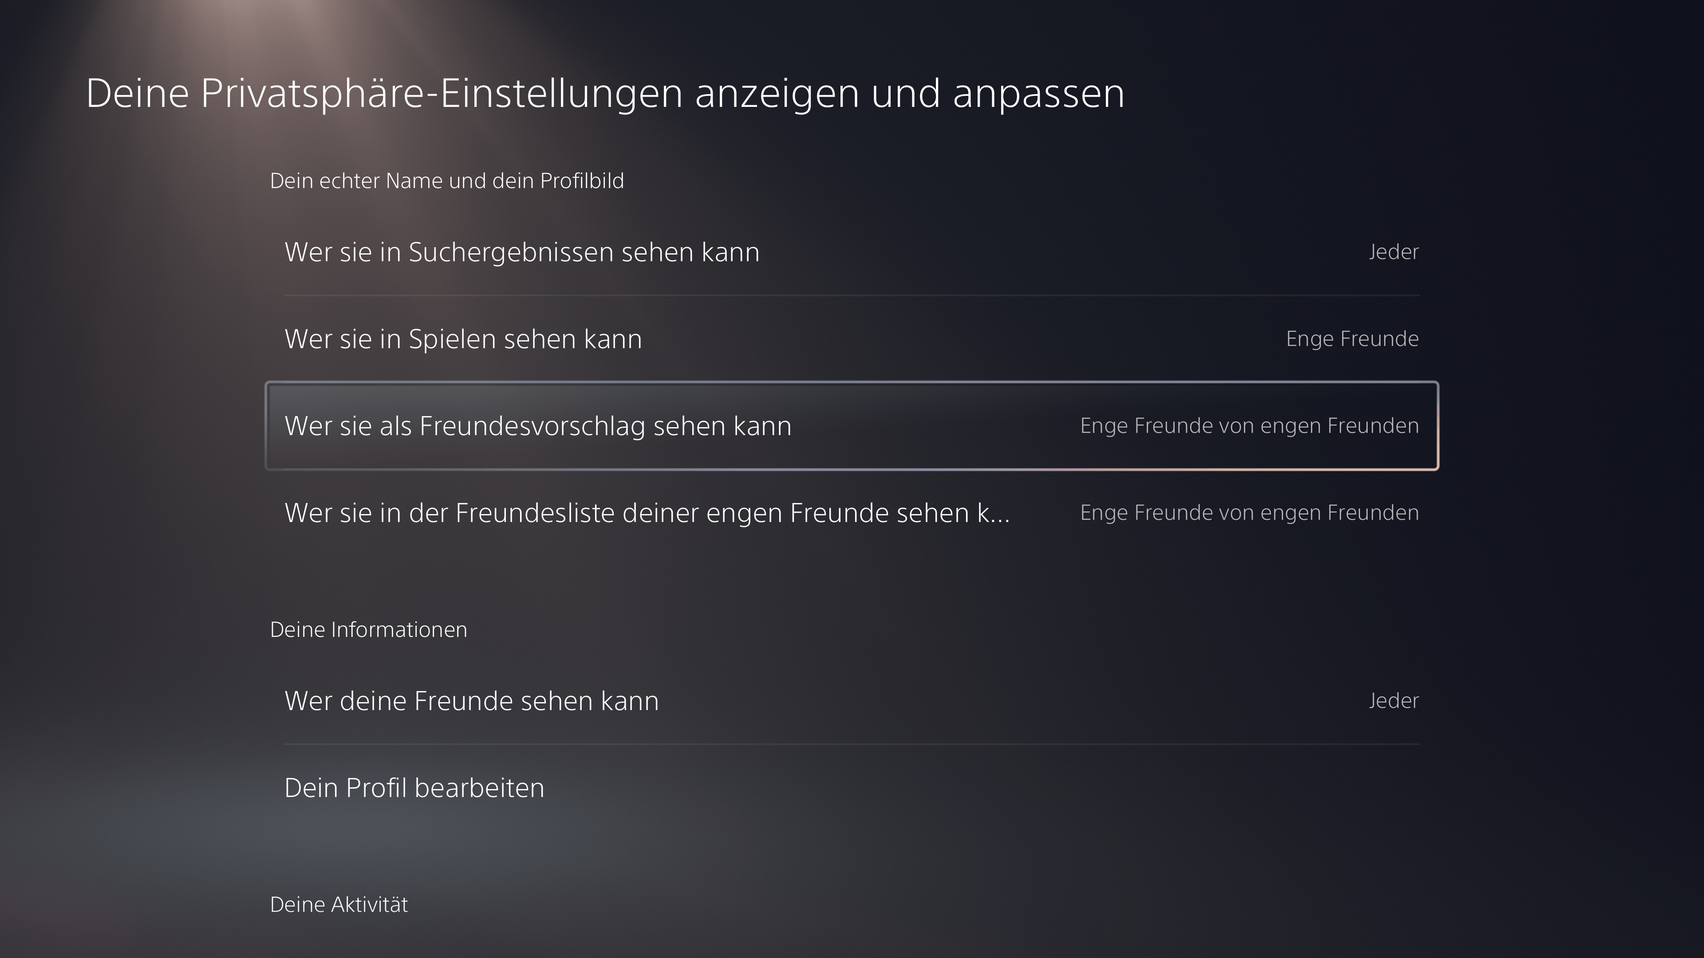Click Freundesvorschlag value 'Enge Freunde von engen Freunden'
The height and width of the screenshot is (958, 1704).
click(x=1250, y=426)
